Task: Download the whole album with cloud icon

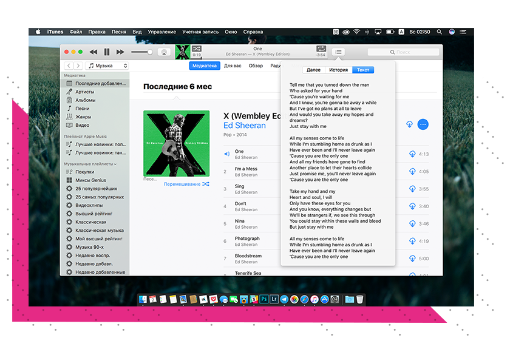Action: click(x=409, y=124)
